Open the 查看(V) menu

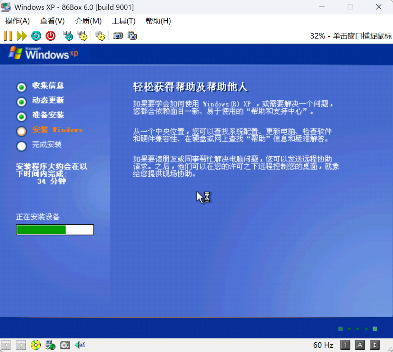(52, 21)
